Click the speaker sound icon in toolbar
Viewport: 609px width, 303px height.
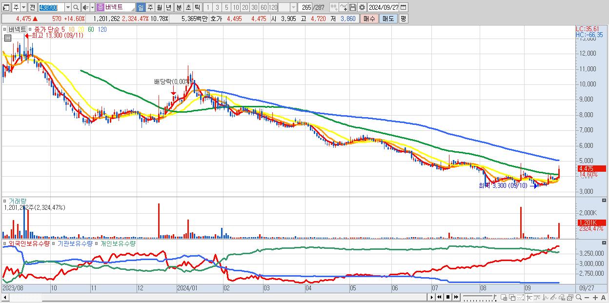85,7
